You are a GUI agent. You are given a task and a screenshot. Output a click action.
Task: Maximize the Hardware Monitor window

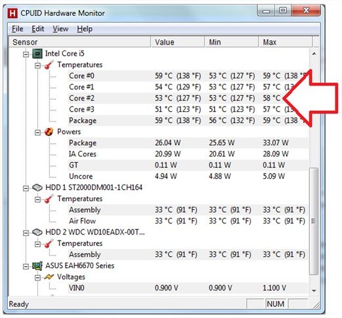pyautogui.click(x=283, y=11)
